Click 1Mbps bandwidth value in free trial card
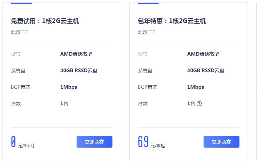Image resolution: width=257 pixels, height=161 pixels. point(69,87)
